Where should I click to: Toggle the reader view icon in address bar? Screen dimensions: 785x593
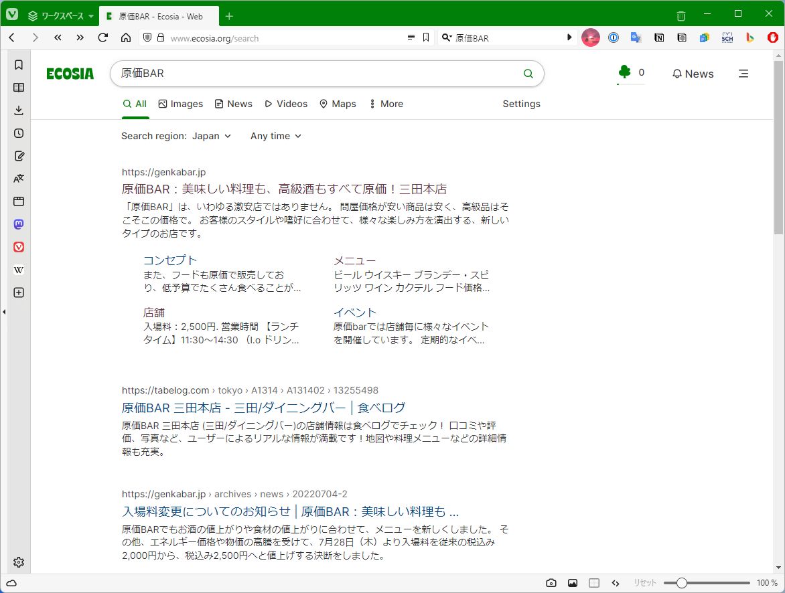coord(411,38)
